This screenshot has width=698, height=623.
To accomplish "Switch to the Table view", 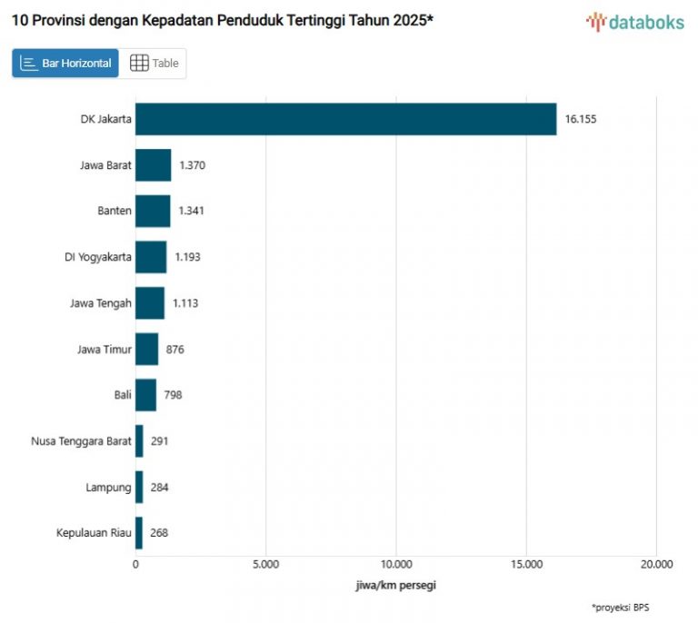I will click(154, 64).
